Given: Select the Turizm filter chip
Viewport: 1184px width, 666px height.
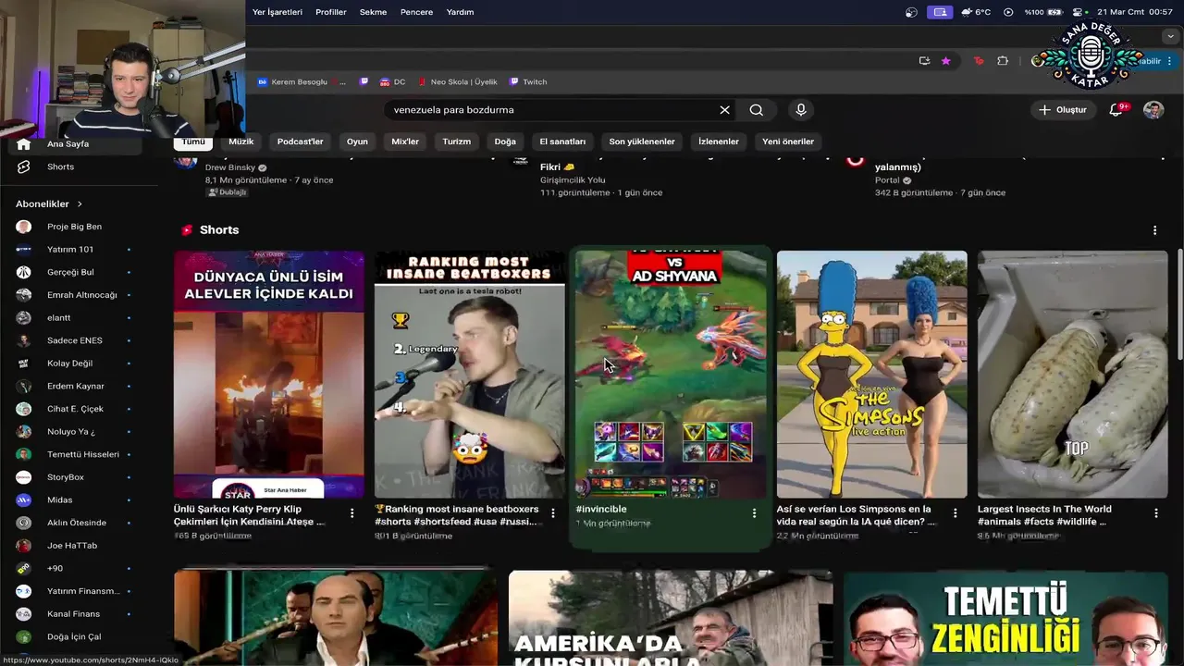Looking at the screenshot, I should (x=457, y=142).
